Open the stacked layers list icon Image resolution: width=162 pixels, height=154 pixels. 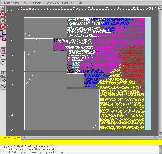(x=3, y=74)
